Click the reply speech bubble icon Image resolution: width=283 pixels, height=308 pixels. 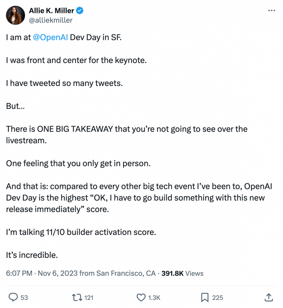point(14,297)
